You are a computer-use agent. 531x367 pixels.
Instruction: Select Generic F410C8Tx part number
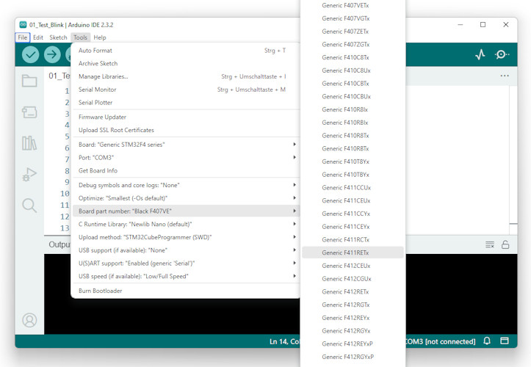pyautogui.click(x=353, y=57)
